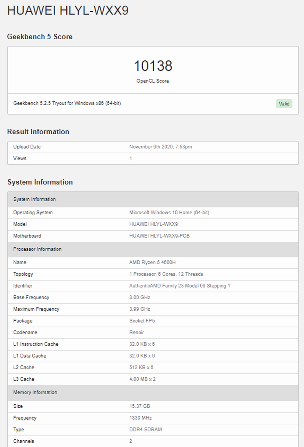The height and width of the screenshot is (447, 304).
Task: Click the Result Information heading
Action: click(38, 132)
